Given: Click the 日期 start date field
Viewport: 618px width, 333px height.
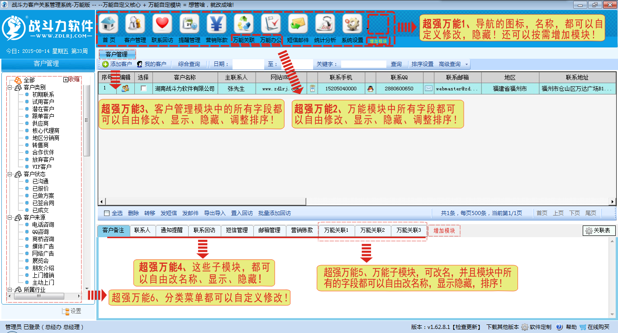Looking at the screenshot, I should tap(248, 64).
